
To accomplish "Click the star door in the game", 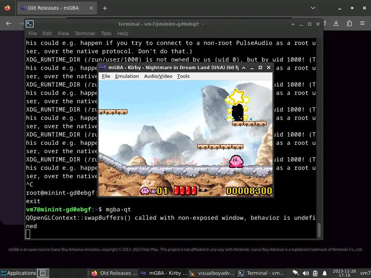I will [x=238, y=111].
